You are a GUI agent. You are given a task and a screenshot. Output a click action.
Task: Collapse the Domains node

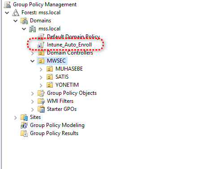(x=16, y=21)
